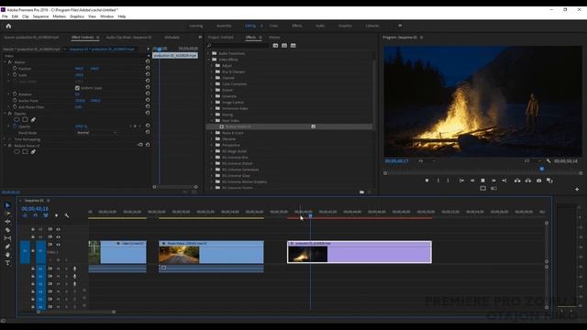Filter 32-bit Color effects
This screenshot has width=587, height=330.
284,46
